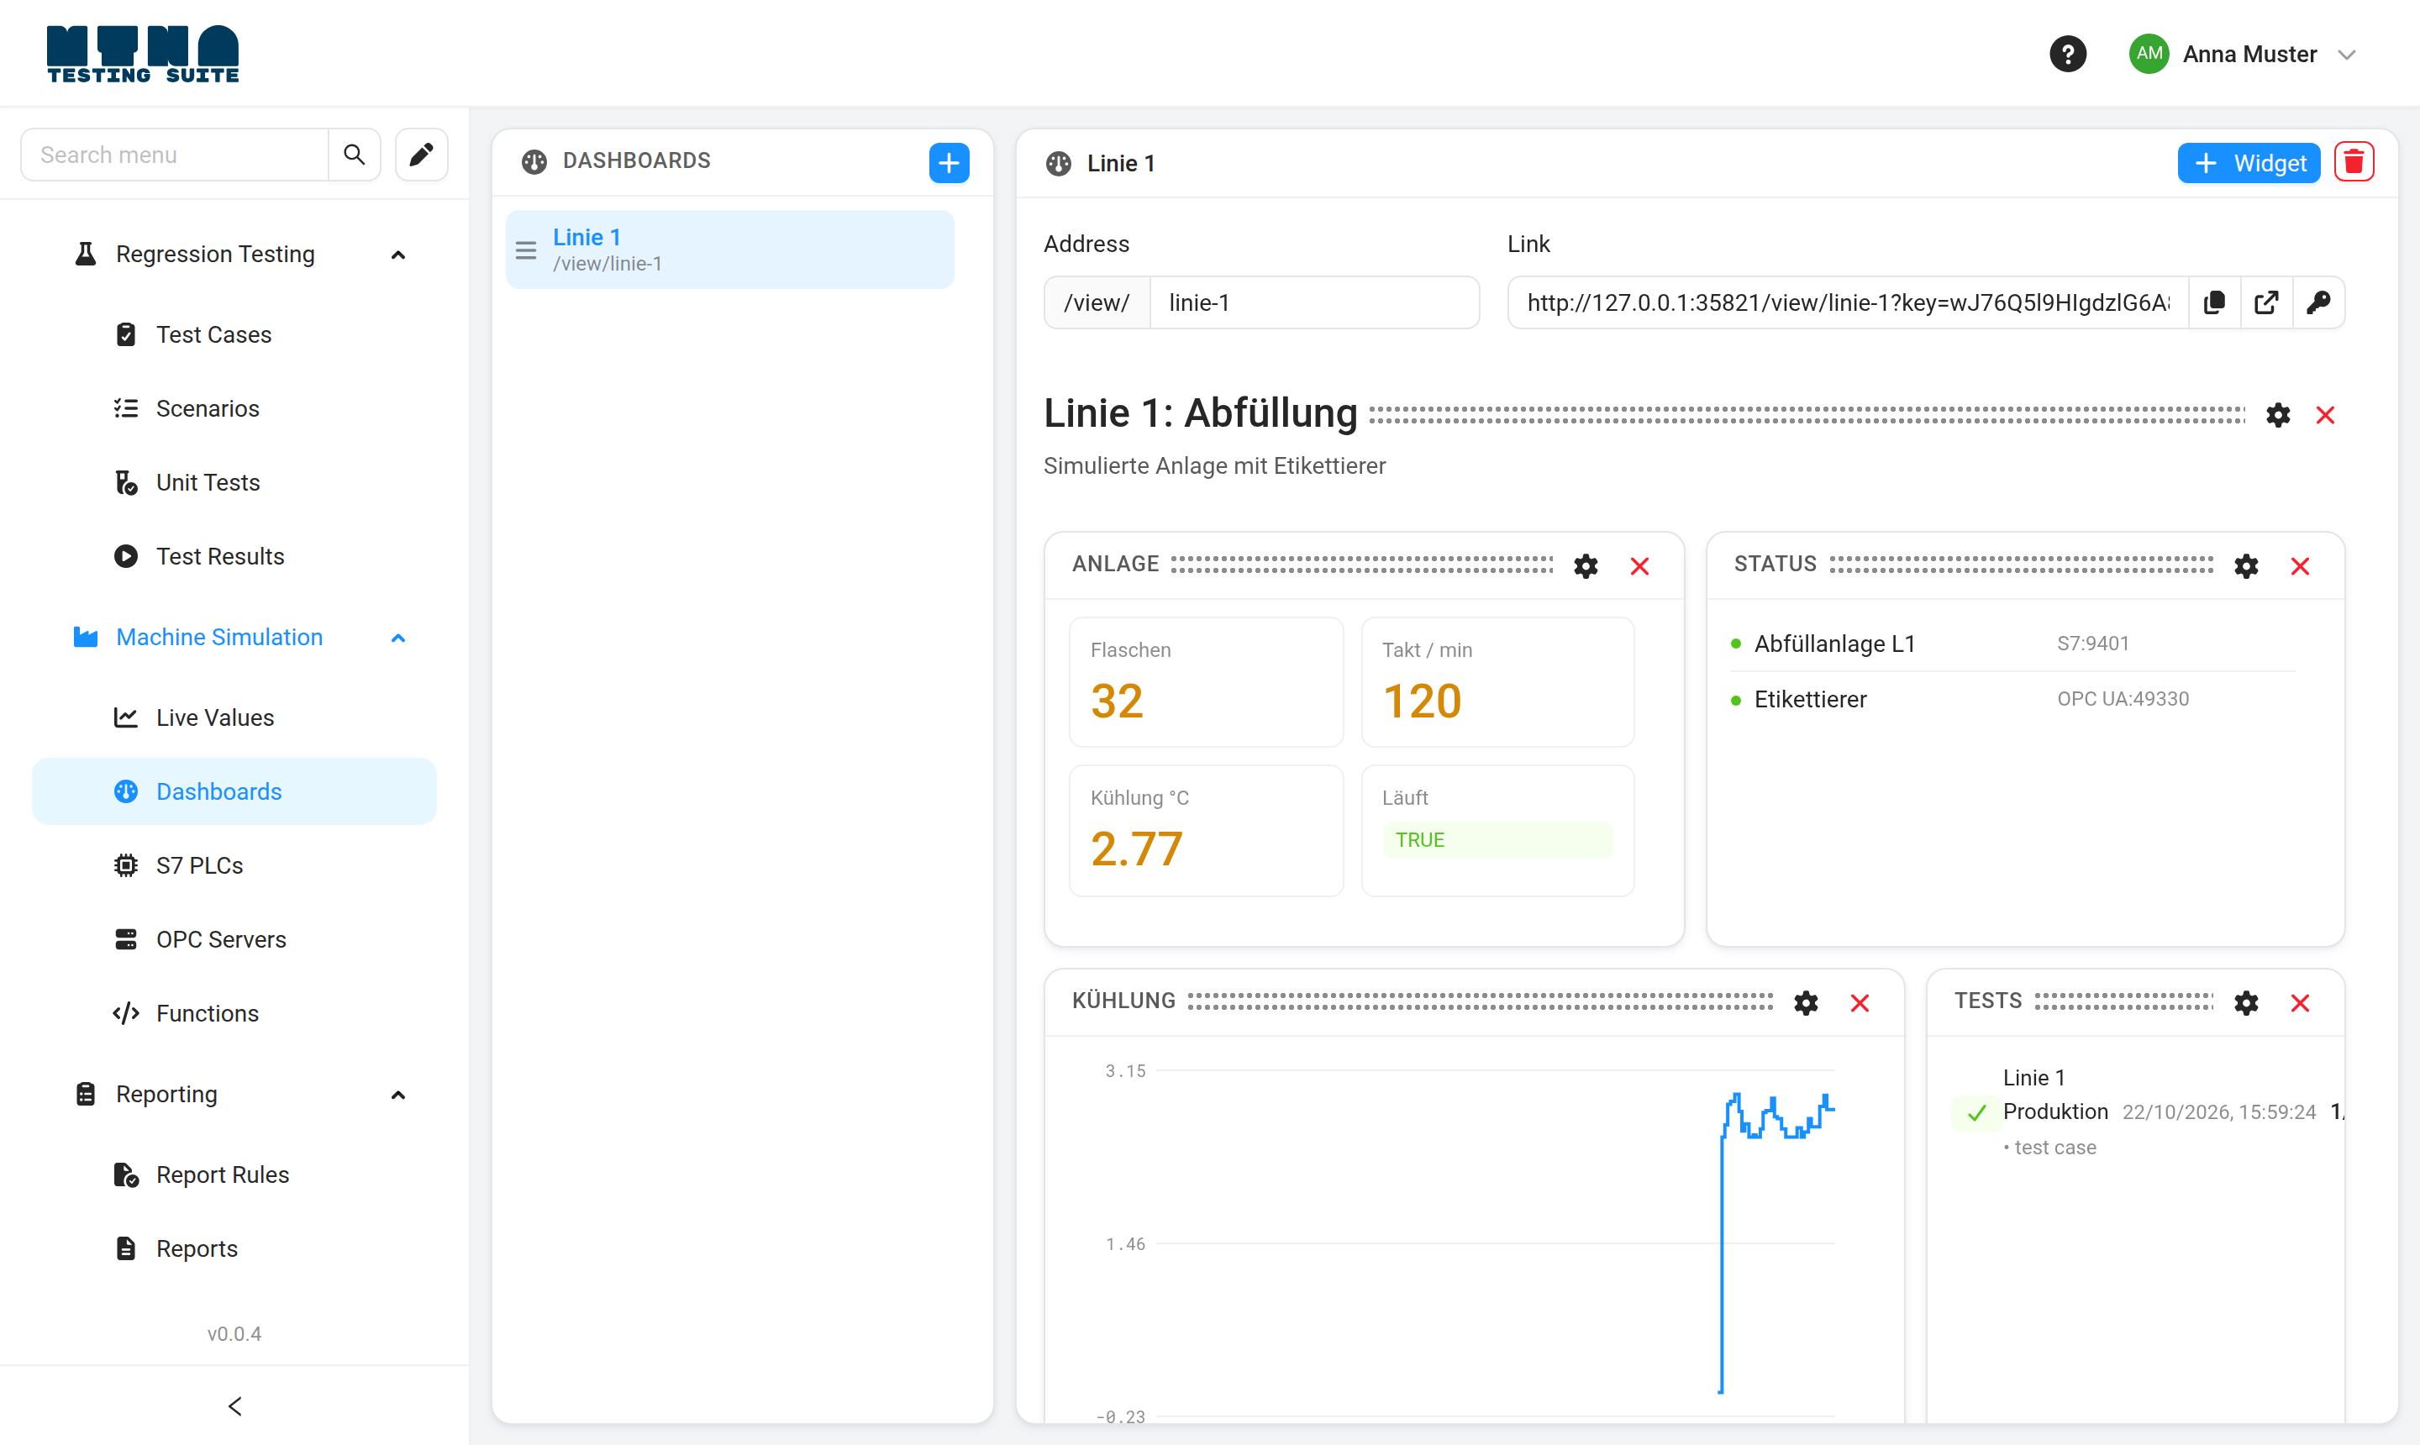Open settings gear for Linie 1: Abfüllung heading

2278,415
